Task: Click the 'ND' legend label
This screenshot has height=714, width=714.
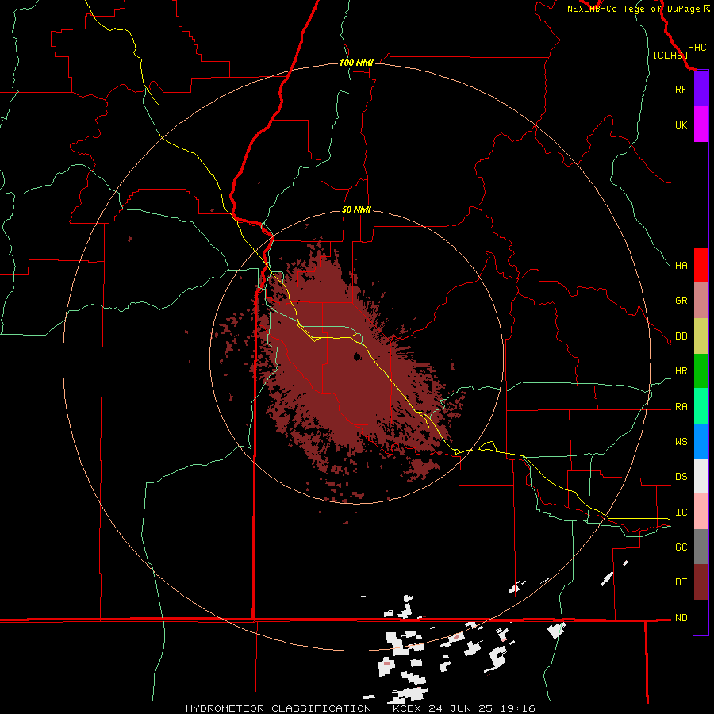Action: 681,618
